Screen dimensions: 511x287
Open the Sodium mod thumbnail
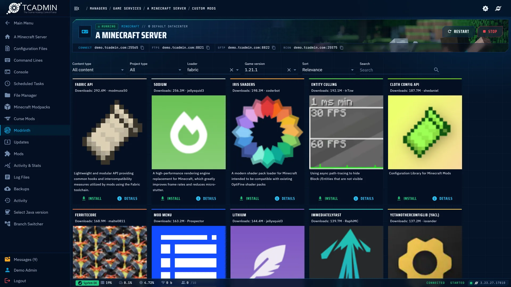(189, 132)
